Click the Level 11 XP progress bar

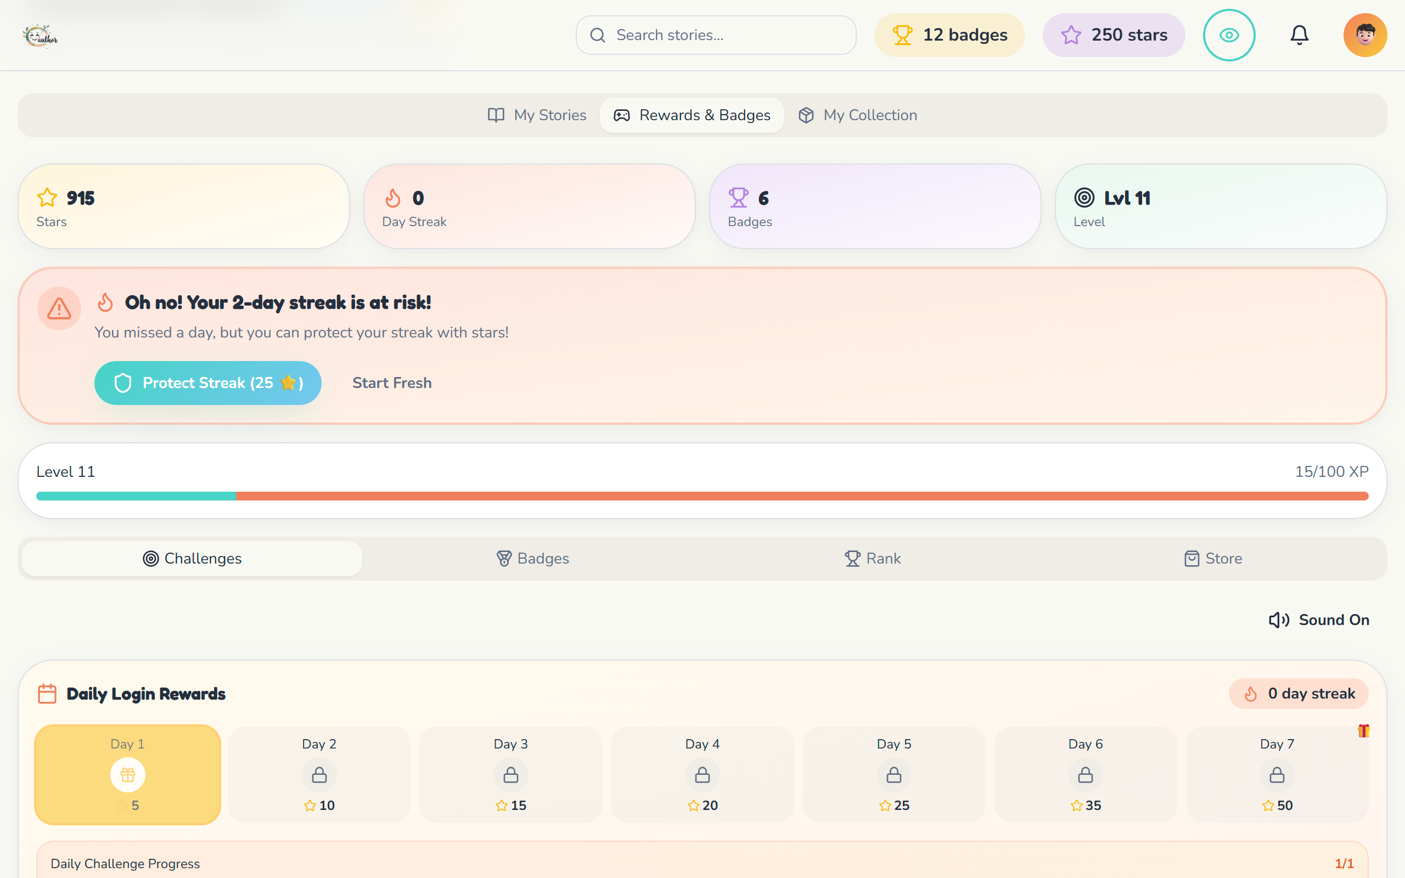pyautogui.click(x=702, y=496)
